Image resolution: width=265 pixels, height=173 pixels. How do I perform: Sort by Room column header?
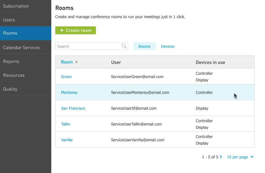[67, 62]
